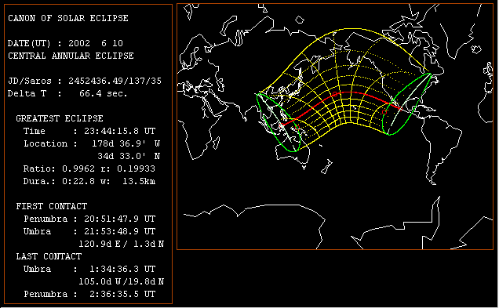The width and height of the screenshot is (499, 308).
Task: Click the red greatest-eclipse marker on central path
Action: coord(335,94)
